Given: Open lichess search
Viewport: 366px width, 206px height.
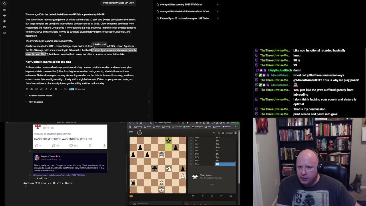Looking at the screenshot, I should coord(214,133).
